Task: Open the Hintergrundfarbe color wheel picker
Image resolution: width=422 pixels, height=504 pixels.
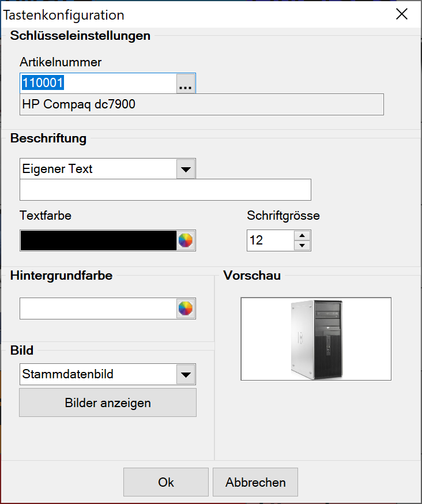Action: click(185, 309)
